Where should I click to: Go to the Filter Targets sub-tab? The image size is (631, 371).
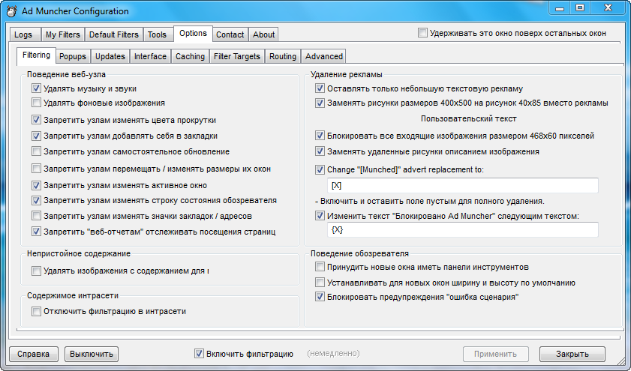point(236,56)
